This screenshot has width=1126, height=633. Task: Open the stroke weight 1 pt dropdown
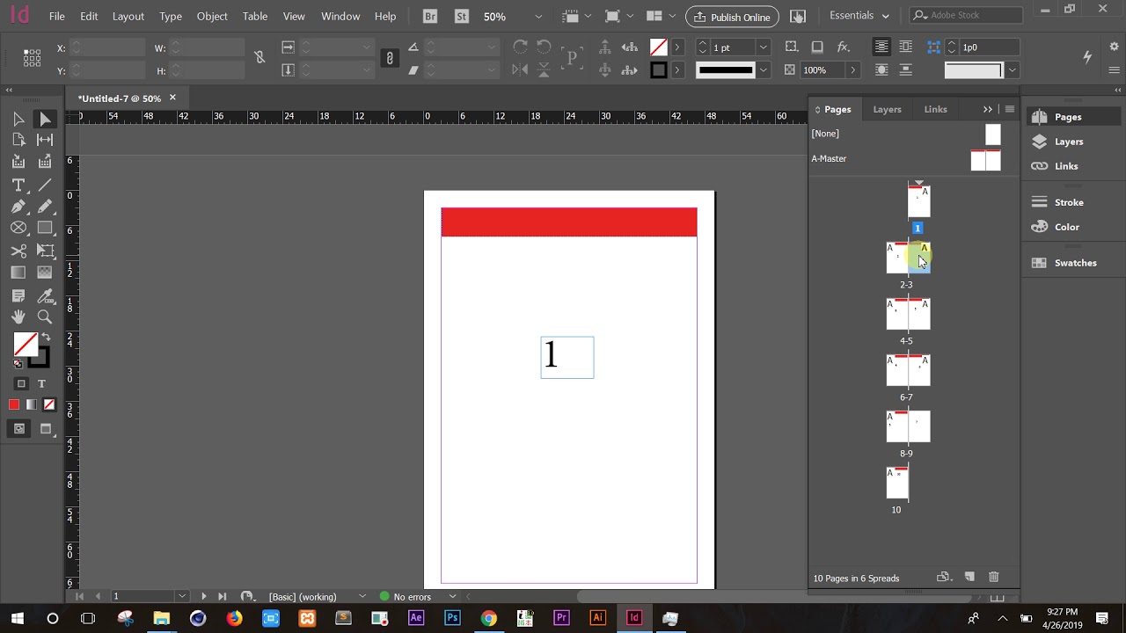pos(763,47)
